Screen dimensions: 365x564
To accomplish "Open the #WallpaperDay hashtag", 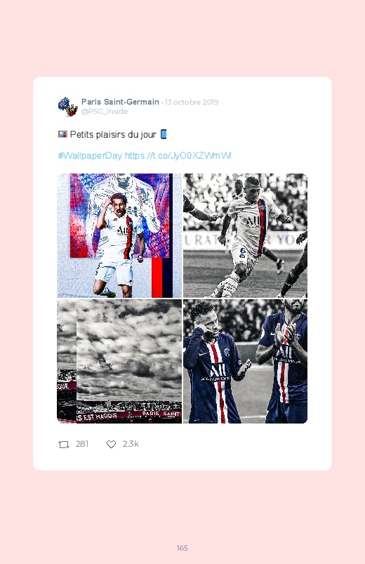I will click(90, 155).
